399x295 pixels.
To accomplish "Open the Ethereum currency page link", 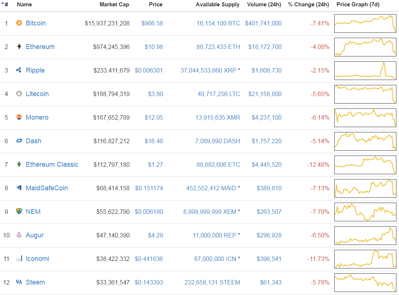I will pos(40,47).
